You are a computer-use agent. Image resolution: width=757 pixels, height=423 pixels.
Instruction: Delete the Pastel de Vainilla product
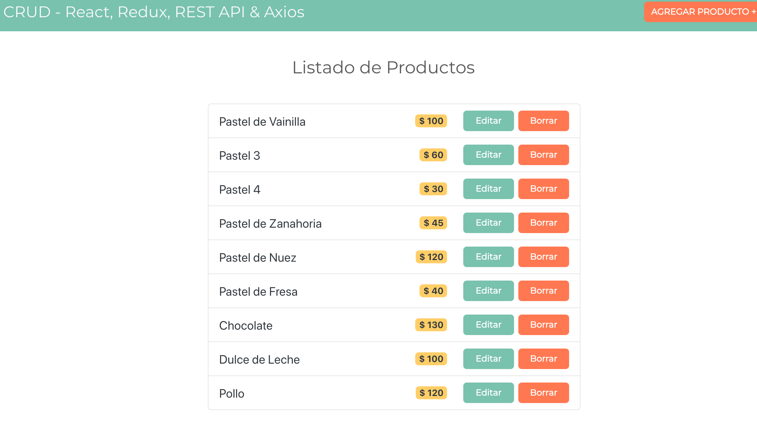543,121
